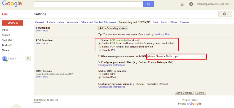Open Filters and Blocked Addresses tab
Image resolution: width=234 pixels, height=108 pixels.
coord(98,22)
